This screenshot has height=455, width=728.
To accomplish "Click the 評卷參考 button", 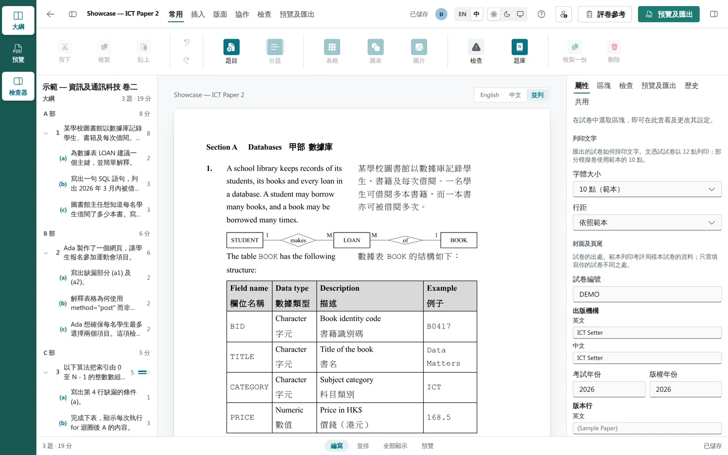I will click(x=606, y=14).
